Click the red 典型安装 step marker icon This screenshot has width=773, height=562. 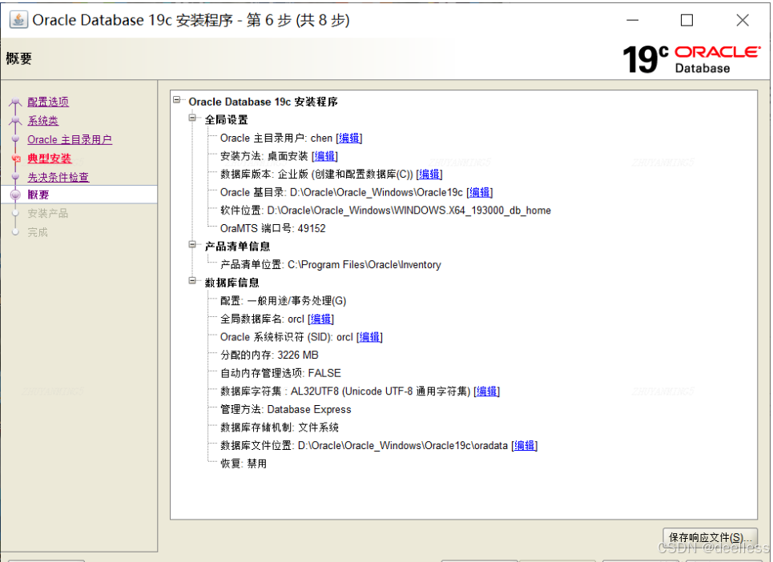pos(16,159)
